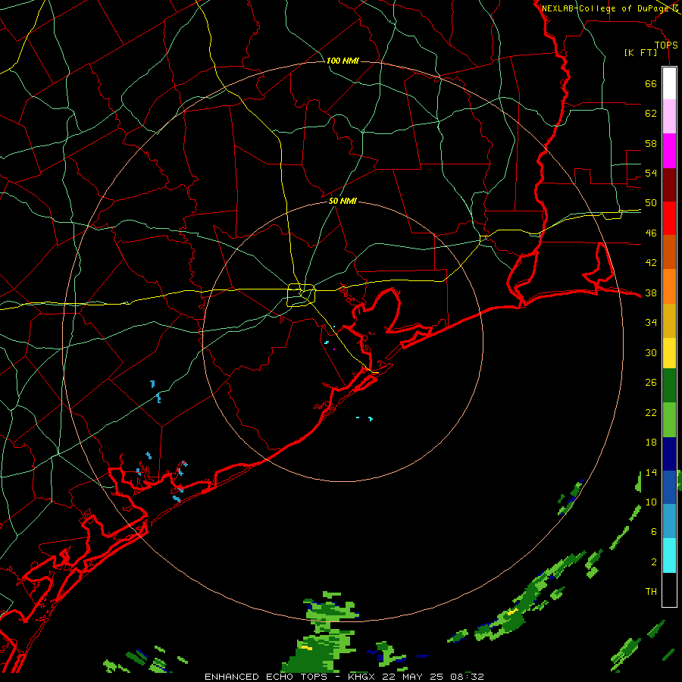Click the 50 scale value in the legend
The width and height of the screenshot is (682, 682).
pyautogui.click(x=651, y=203)
